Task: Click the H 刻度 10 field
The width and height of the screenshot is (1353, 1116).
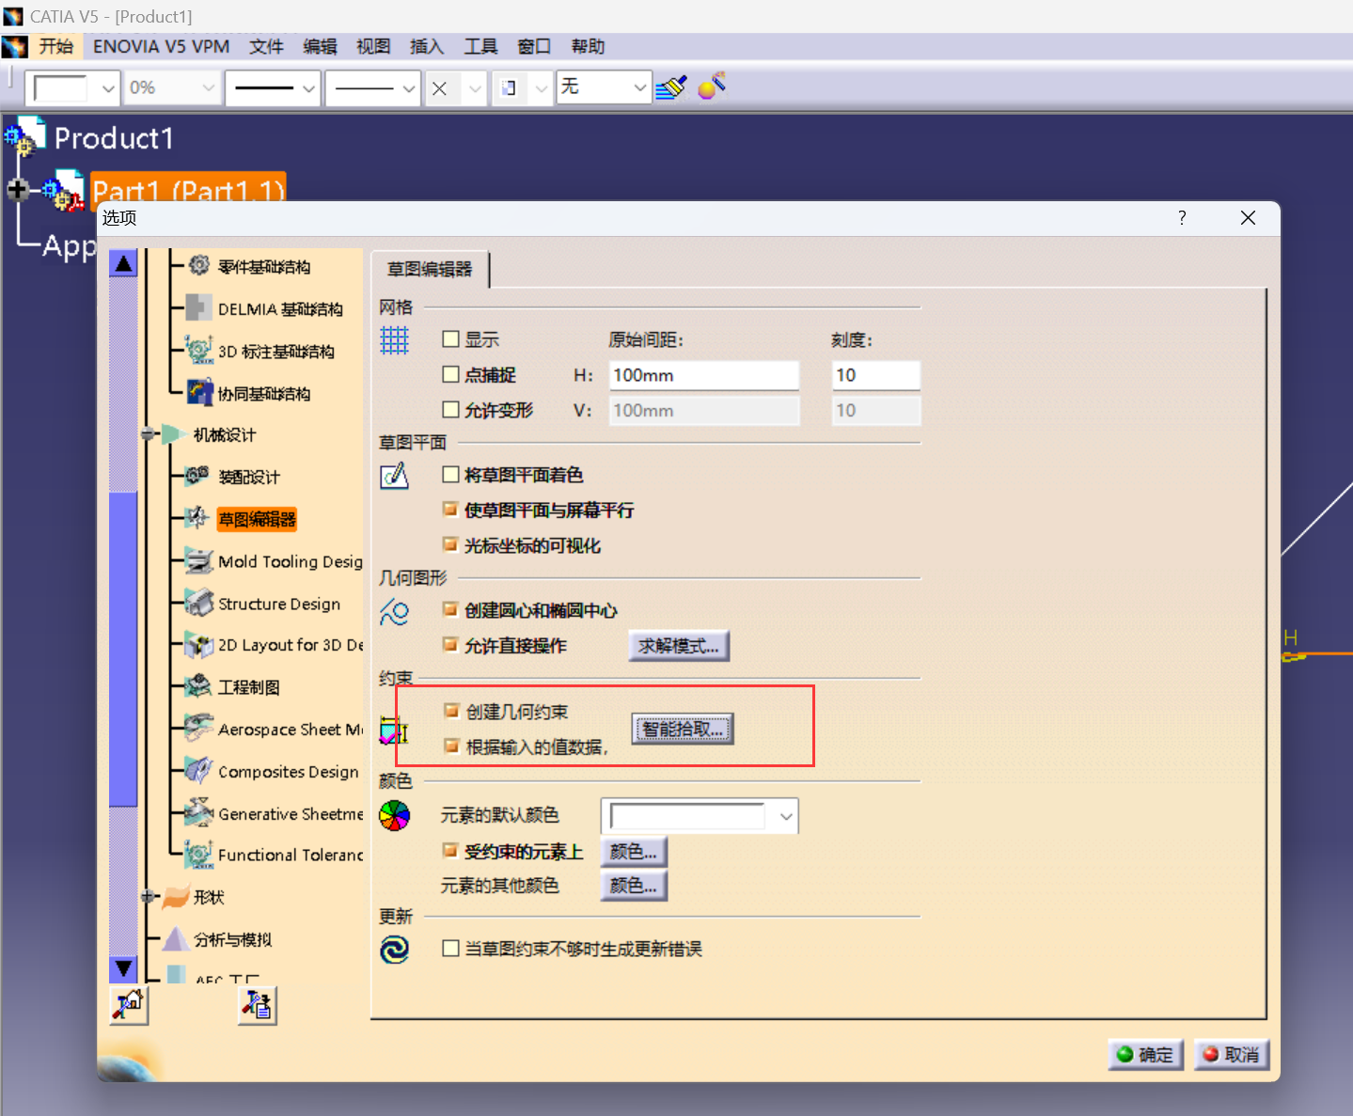Action: pyautogui.click(x=875, y=375)
